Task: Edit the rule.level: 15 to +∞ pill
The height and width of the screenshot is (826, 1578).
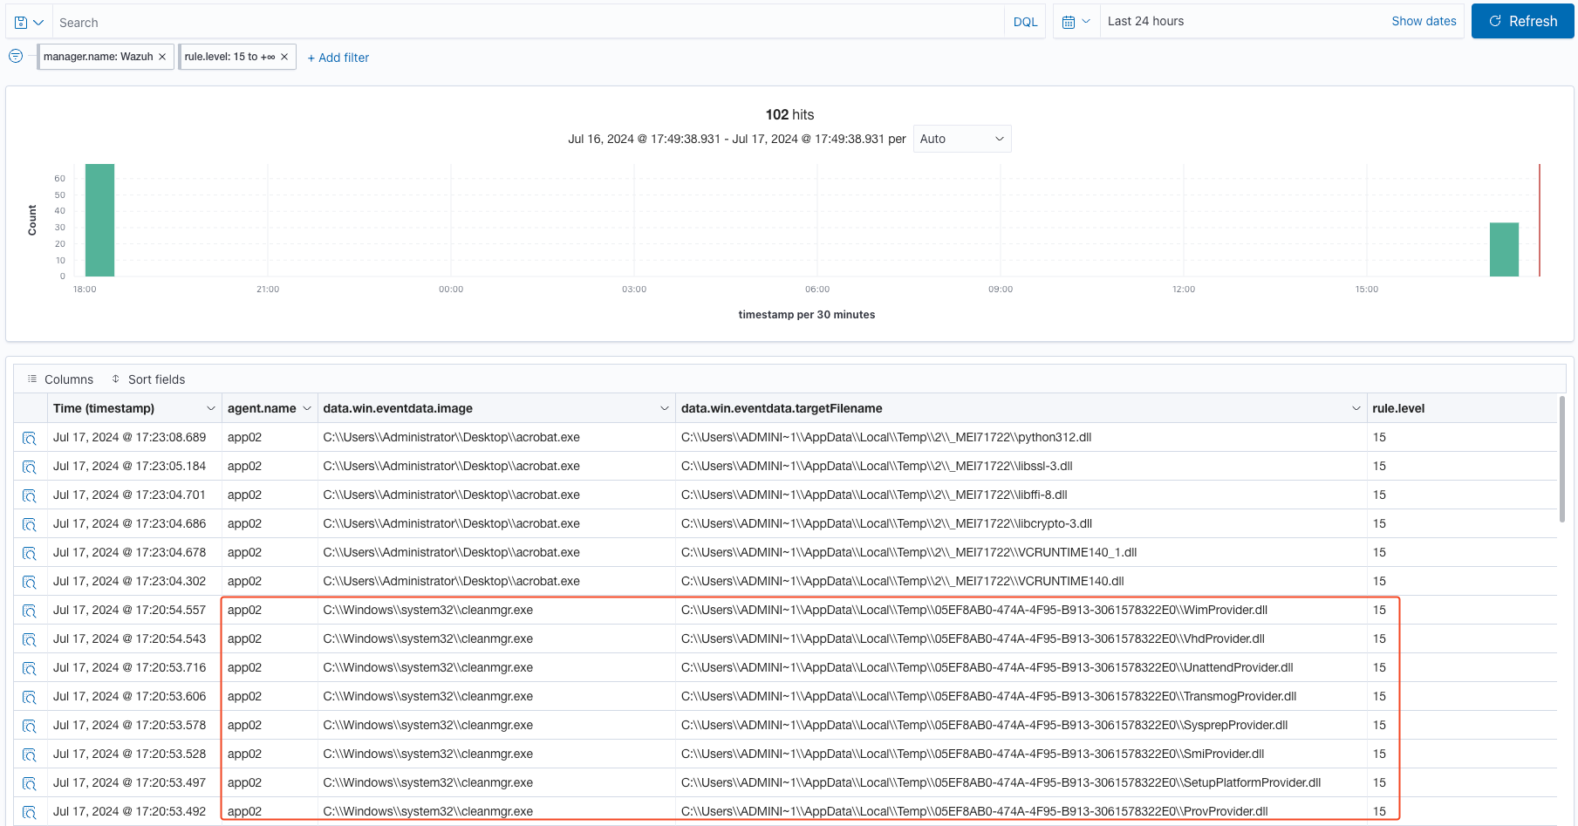Action: 229,57
